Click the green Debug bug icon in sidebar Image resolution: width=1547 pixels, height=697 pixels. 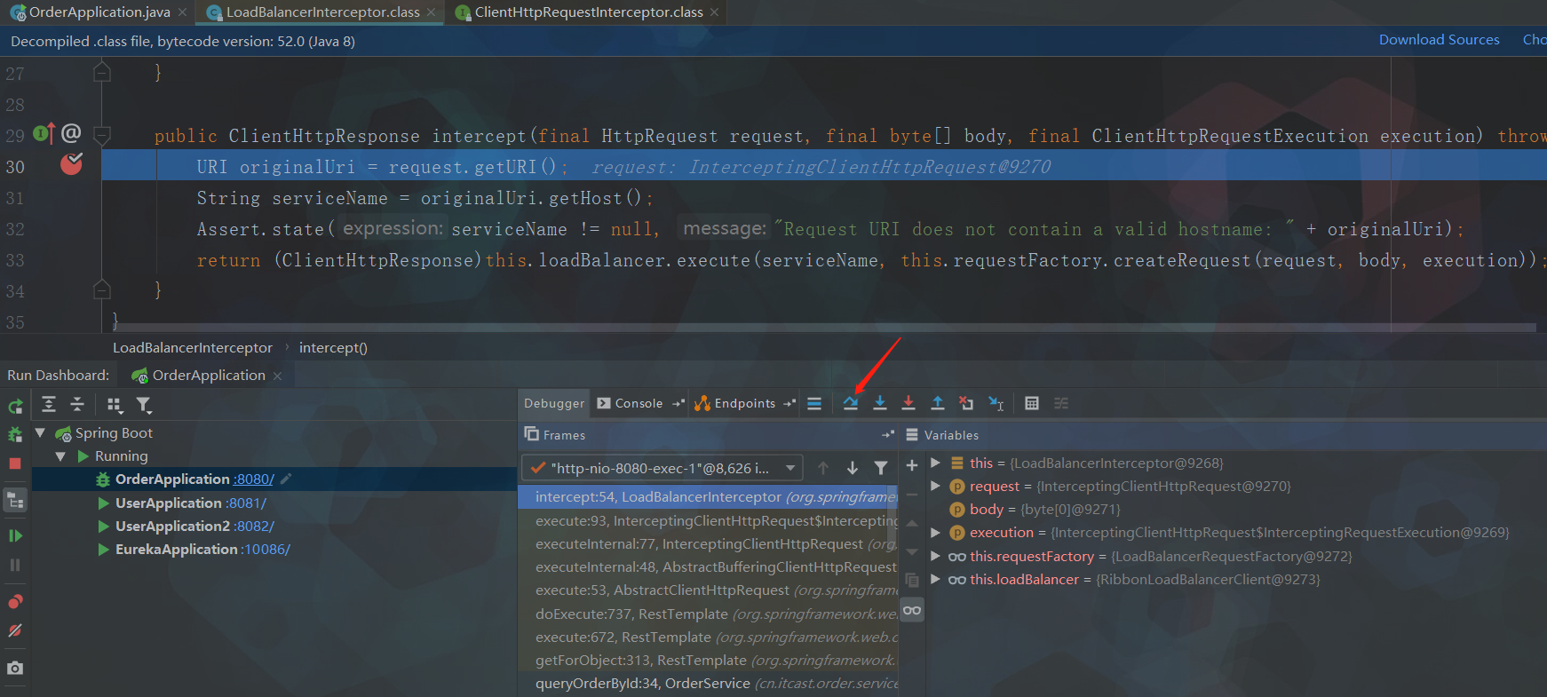15,434
